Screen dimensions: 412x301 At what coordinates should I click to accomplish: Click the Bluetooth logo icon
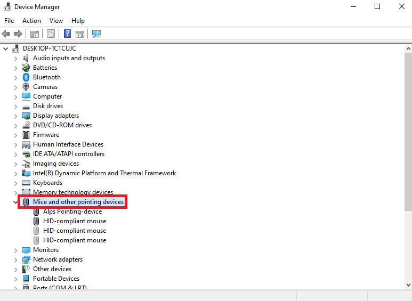(26, 77)
